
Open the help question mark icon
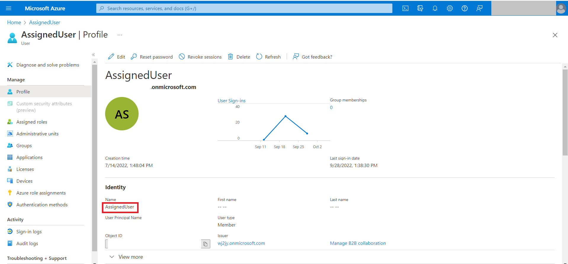[465, 8]
